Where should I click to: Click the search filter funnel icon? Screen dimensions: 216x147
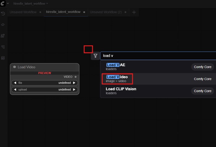tap(95, 56)
